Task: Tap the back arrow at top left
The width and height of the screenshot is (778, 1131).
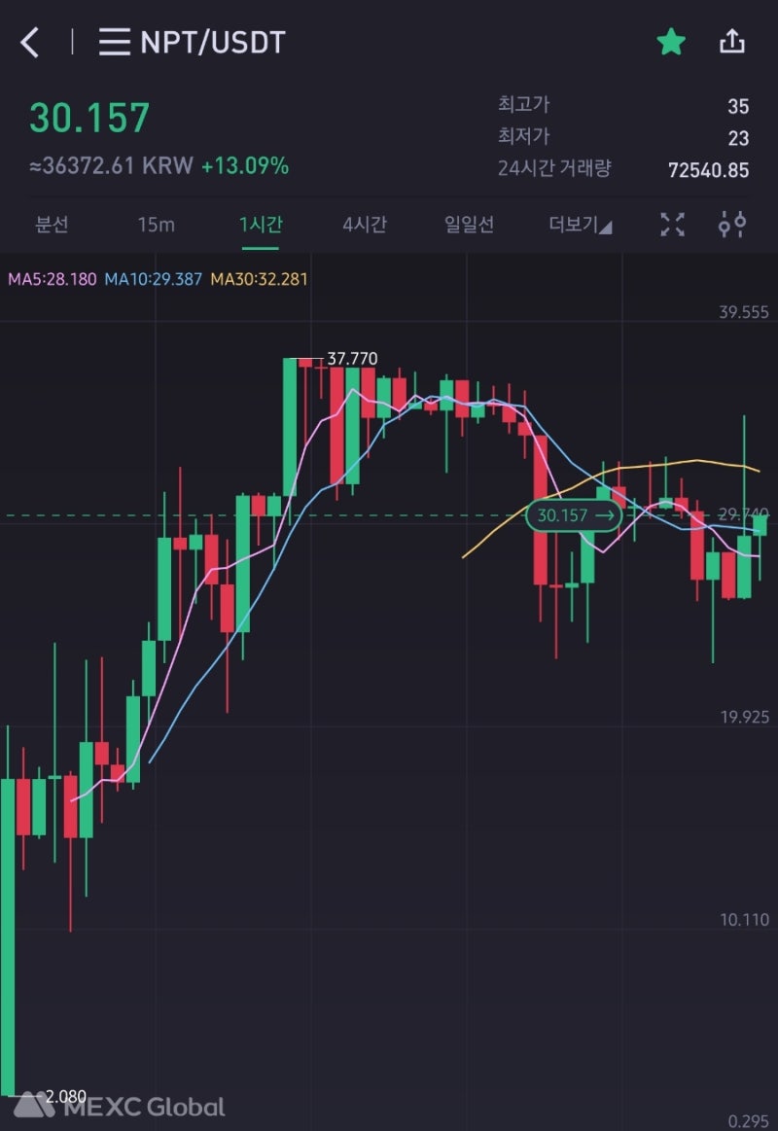Action: coord(29,42)
